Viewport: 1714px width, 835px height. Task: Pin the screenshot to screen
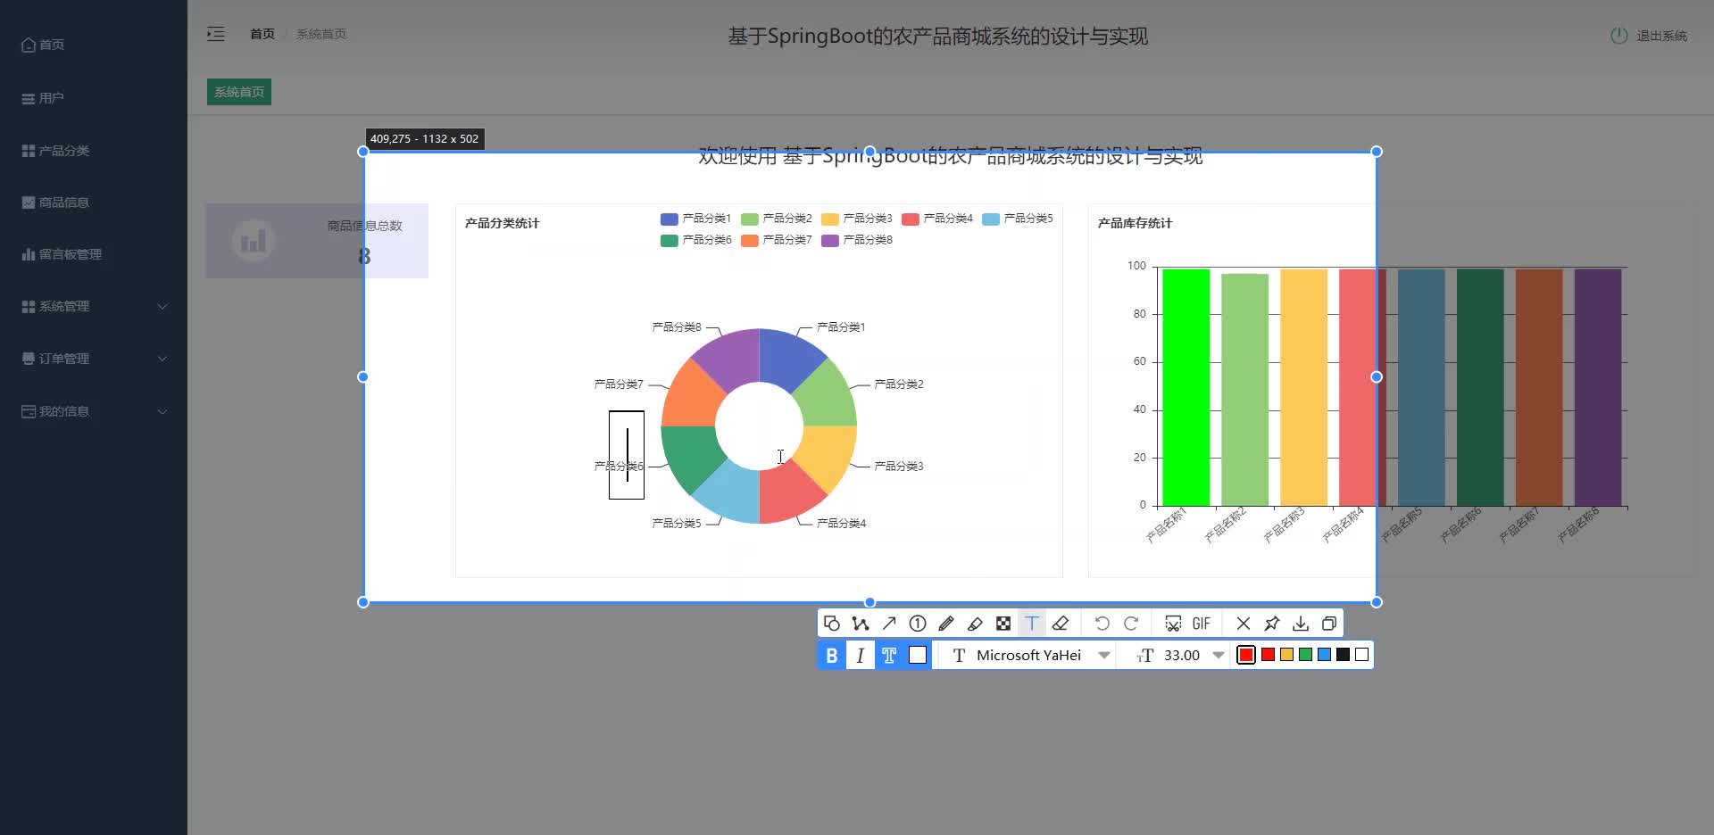click(x=1272, y=624)
